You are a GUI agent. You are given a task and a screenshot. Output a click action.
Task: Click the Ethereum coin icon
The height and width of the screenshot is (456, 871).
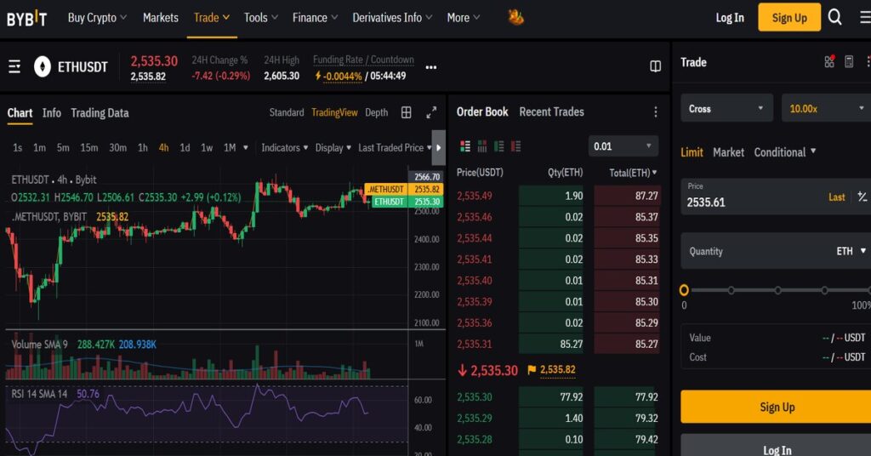(43, 66)
